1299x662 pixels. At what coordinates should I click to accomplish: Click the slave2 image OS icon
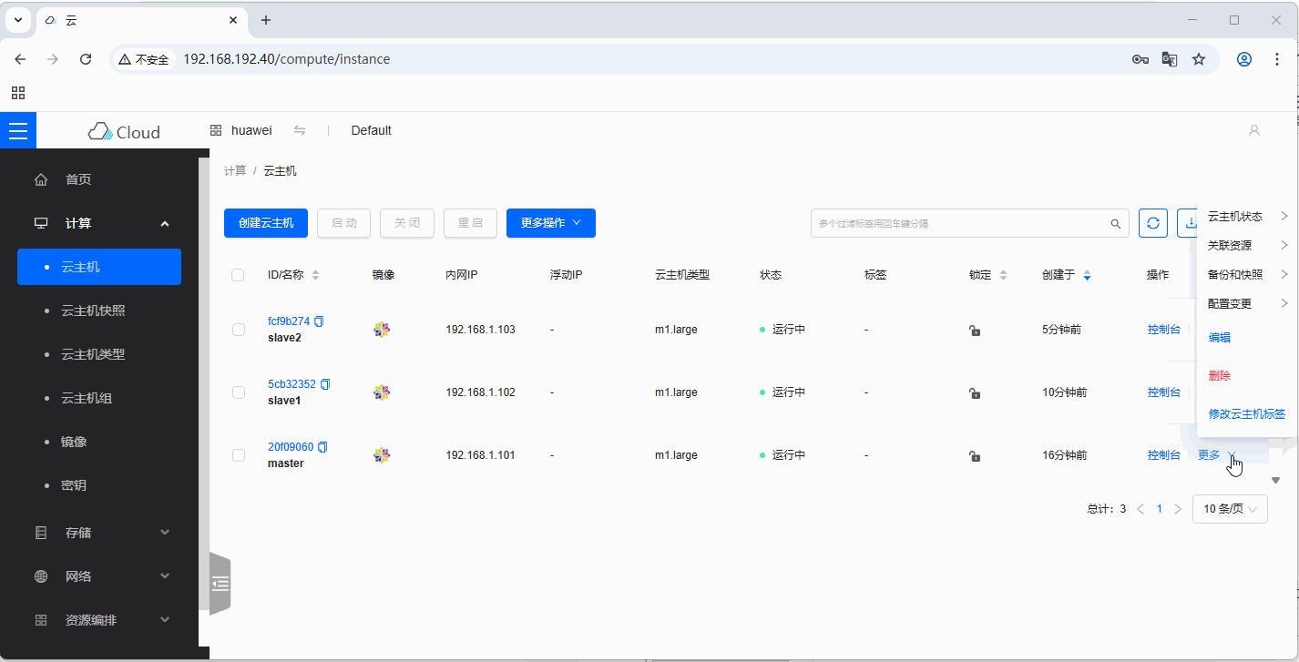tap(382, 330)
